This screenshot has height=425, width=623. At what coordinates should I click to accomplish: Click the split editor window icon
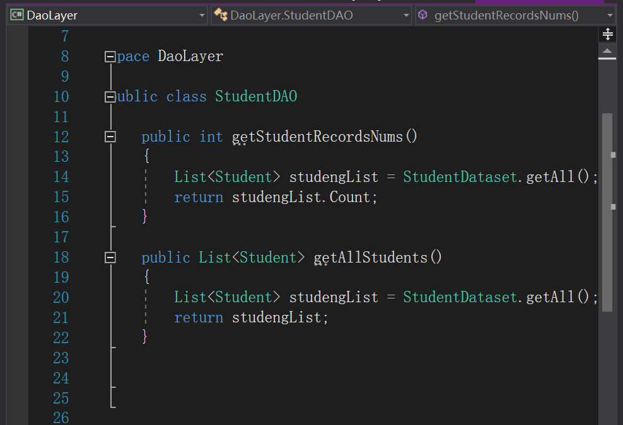607,34
